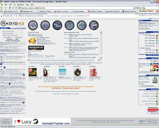Open the Tools menu
159x128 pixels.
pyautogui.click(x=27, y=5)
